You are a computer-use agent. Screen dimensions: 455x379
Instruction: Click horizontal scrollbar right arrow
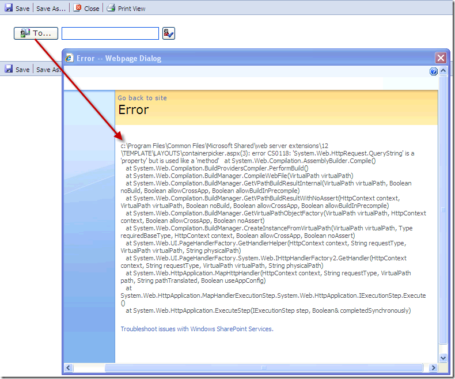click(x=433, y=367)
